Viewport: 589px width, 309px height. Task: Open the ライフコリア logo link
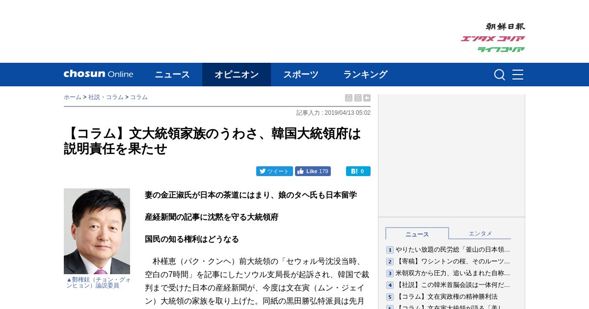[501, 50]
